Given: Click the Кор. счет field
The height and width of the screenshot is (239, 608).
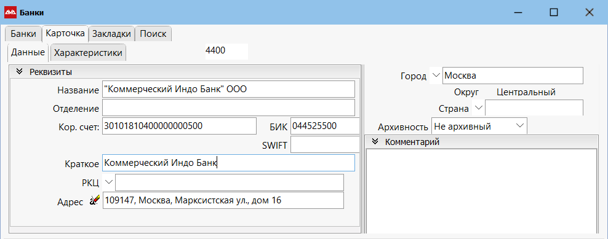Looking at the screenshot, I should click(180, 126).
